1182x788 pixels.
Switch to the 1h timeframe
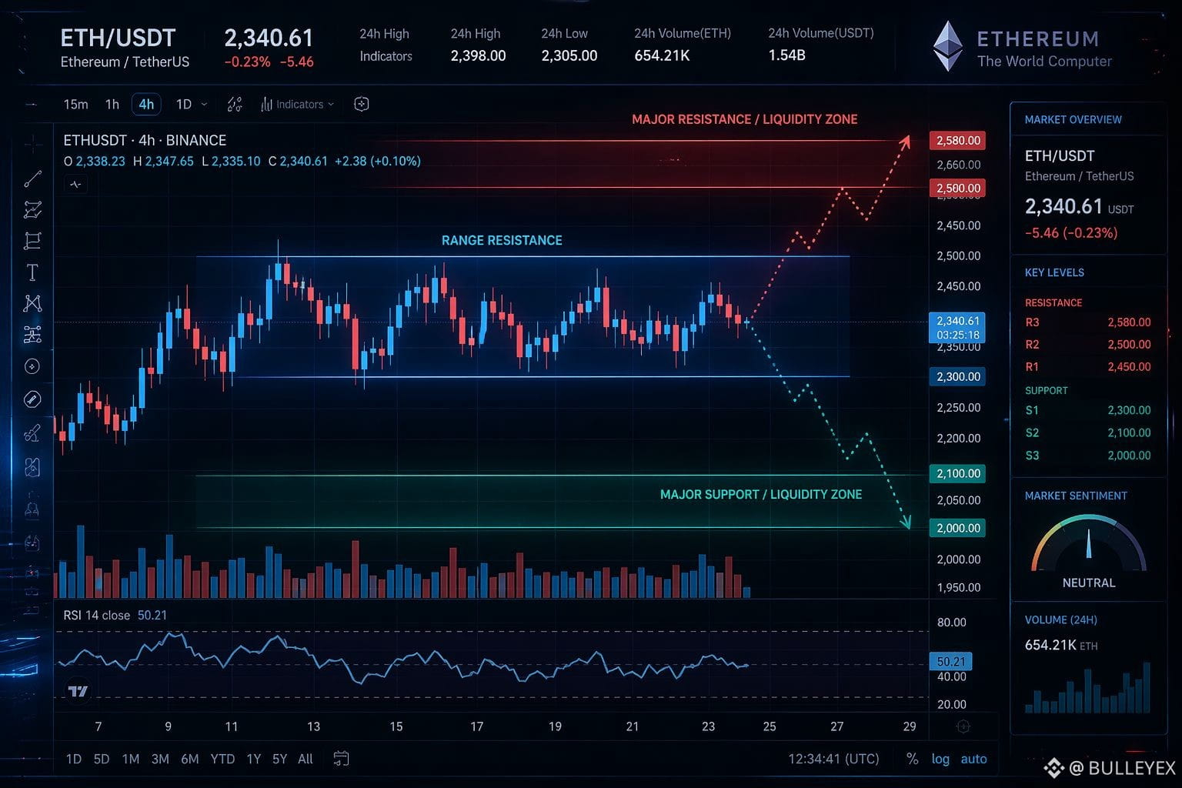pos(112,104)
